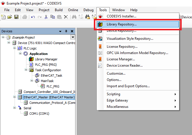Click the Print toolbar icon

[x=25, y=17]
